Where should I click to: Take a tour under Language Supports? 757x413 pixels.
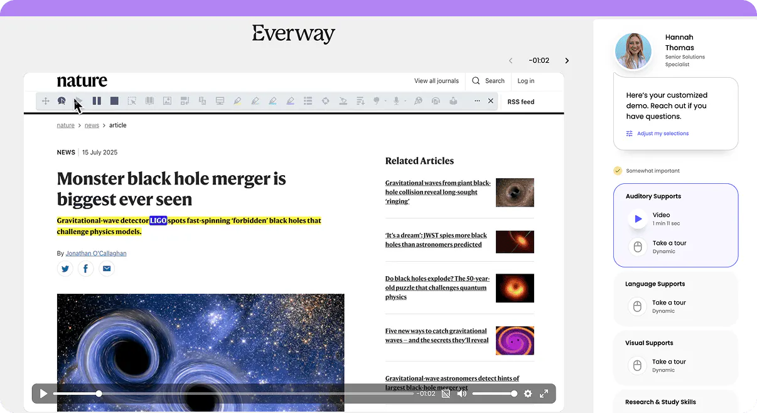(x=657, y=306)
